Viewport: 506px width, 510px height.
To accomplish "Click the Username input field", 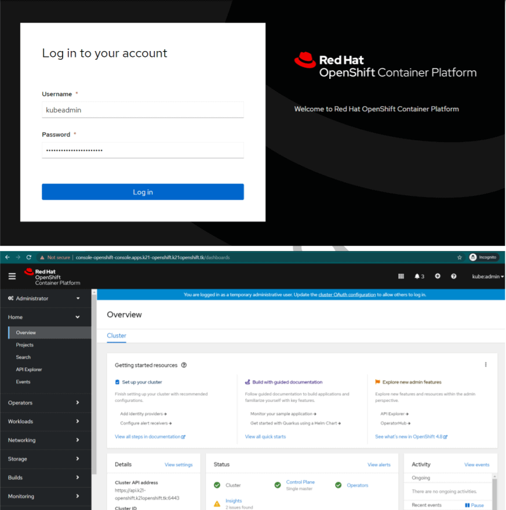I will pos(143,110).
